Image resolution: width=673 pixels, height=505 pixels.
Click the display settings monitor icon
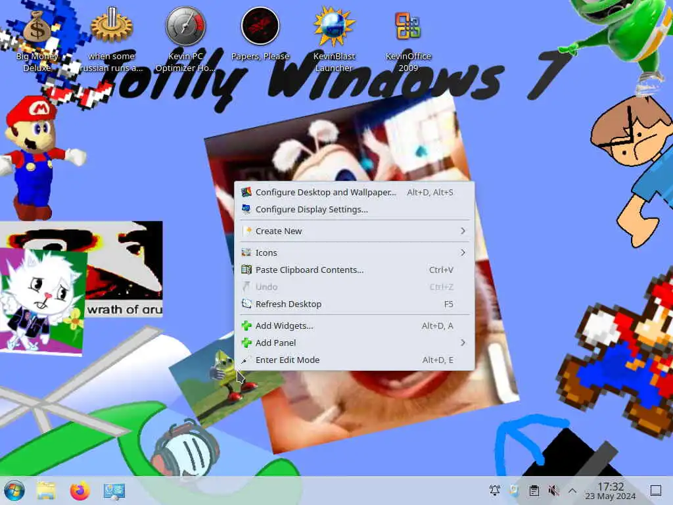pyautogui.click(x=246, y=209)
